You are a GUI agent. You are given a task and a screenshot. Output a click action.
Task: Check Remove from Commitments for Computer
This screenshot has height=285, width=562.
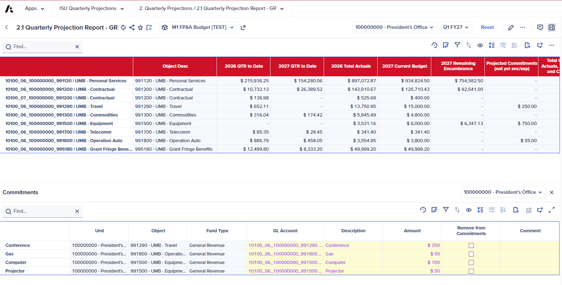(x=471, y=263)
